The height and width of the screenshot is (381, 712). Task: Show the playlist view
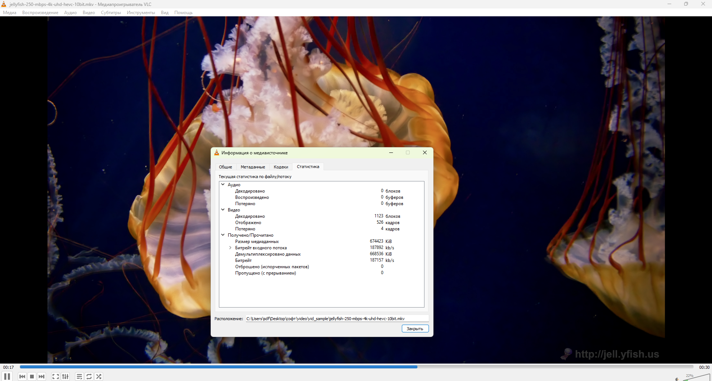pos(79,377)
